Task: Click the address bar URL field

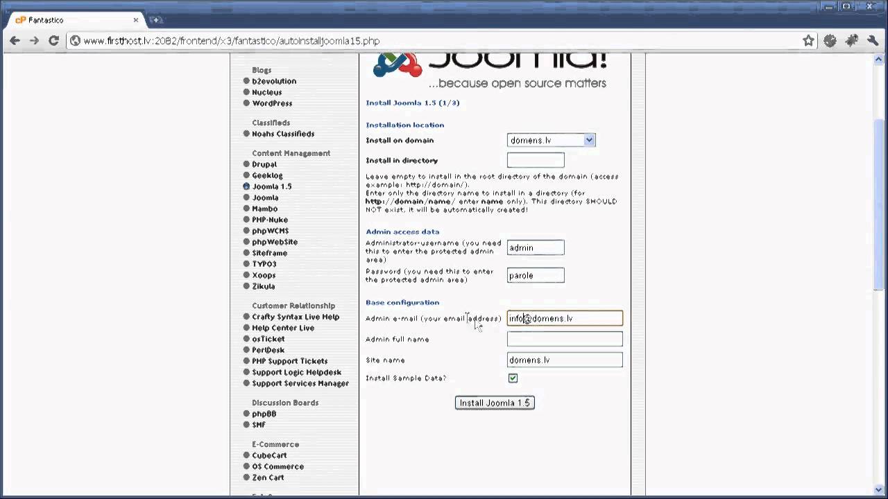Action: point(437,41)
